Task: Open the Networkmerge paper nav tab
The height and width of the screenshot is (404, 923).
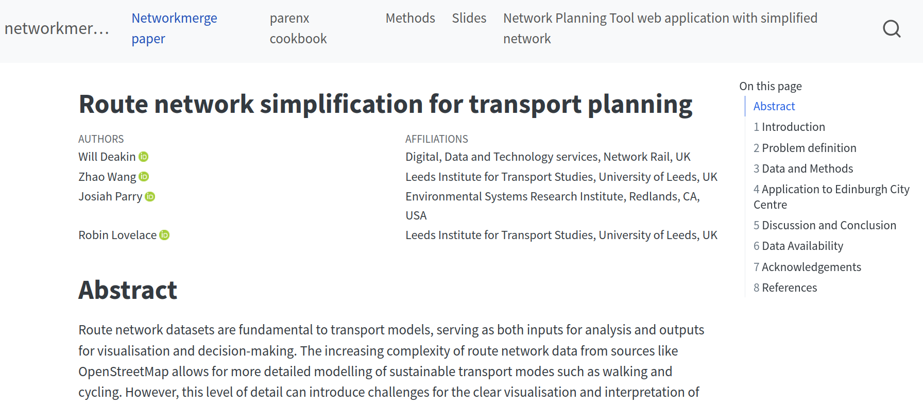Action: pyautogui.click(x=174, y=28)
